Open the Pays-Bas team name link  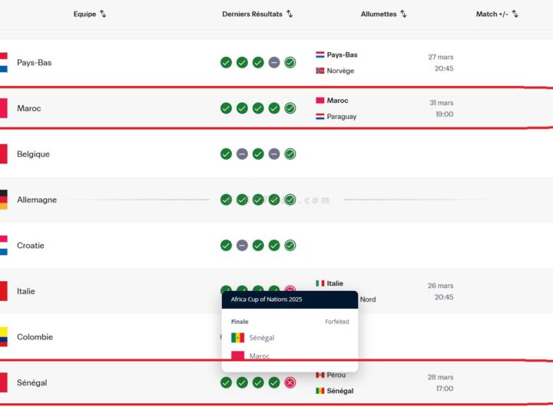click(x=35, y=62)
